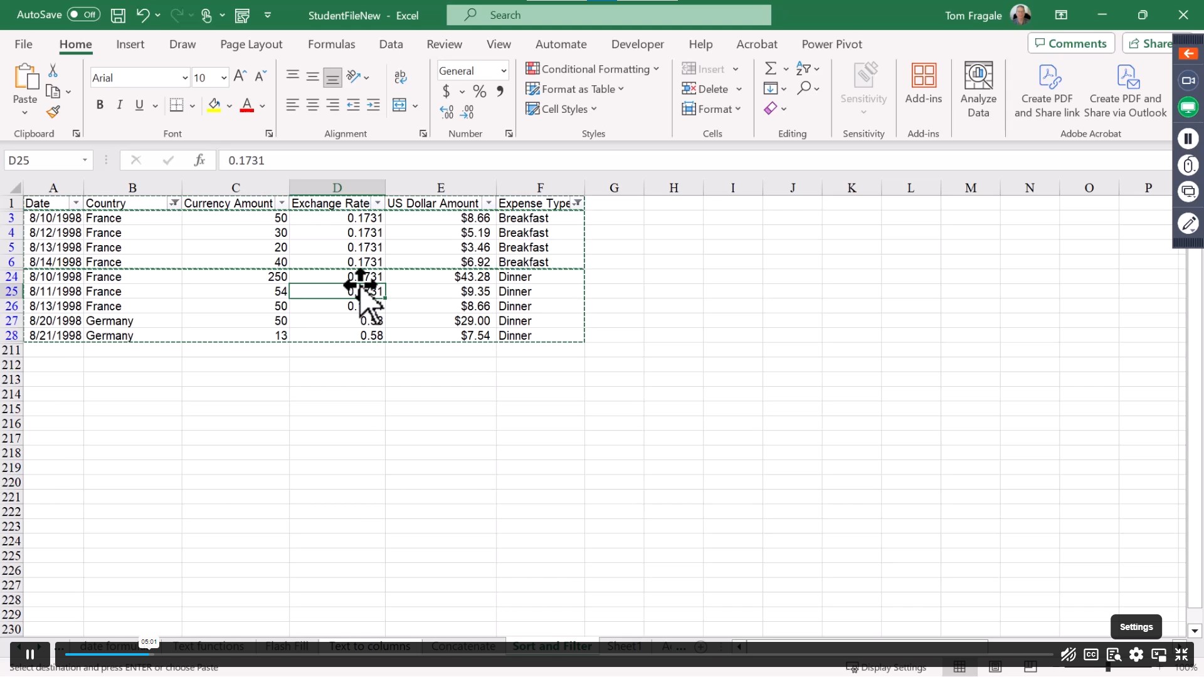Switch to the Formulas ribbon tab

(332, 44)
